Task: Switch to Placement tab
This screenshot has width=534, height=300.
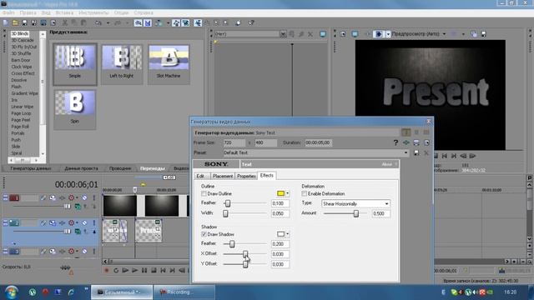Action: [x=223, y=176]
